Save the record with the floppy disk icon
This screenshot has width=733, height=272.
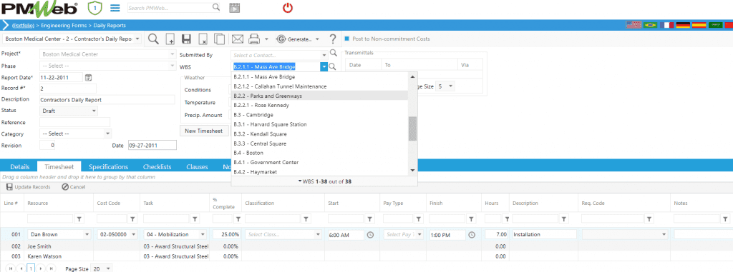tap(187, 39)
